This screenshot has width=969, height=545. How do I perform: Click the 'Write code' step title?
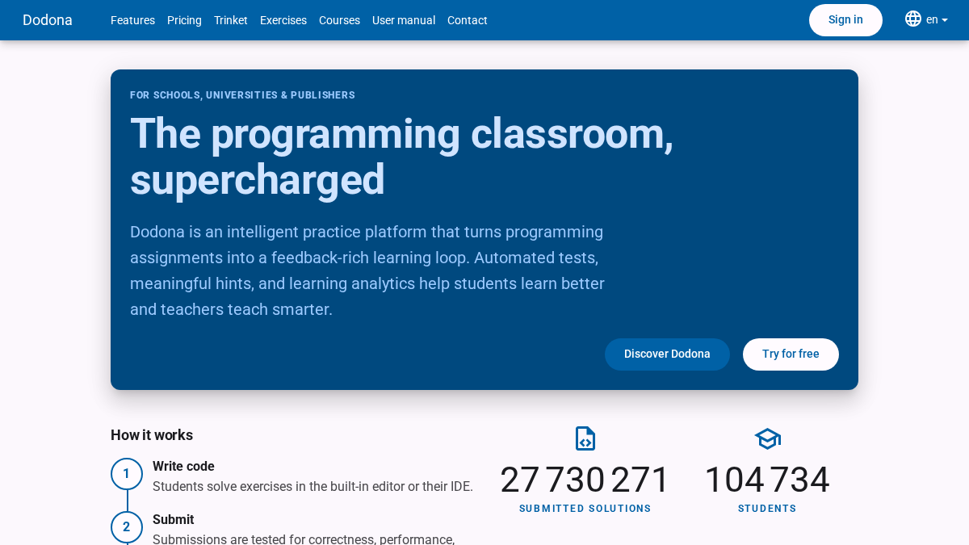coord(183,466)
